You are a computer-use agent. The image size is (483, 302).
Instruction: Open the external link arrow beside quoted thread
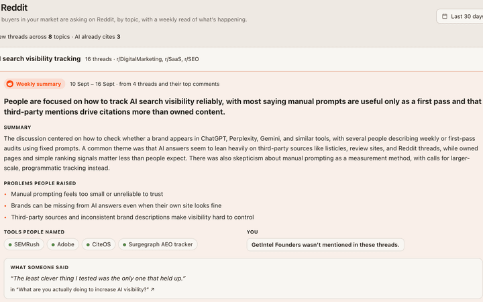(x=152, y=289)
